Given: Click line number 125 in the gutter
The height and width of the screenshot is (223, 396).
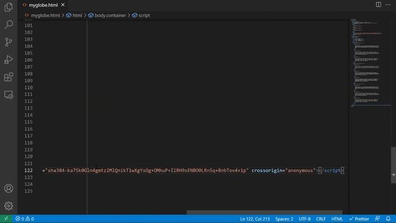Looking at the screenshot, I should (x=28, y=191).
